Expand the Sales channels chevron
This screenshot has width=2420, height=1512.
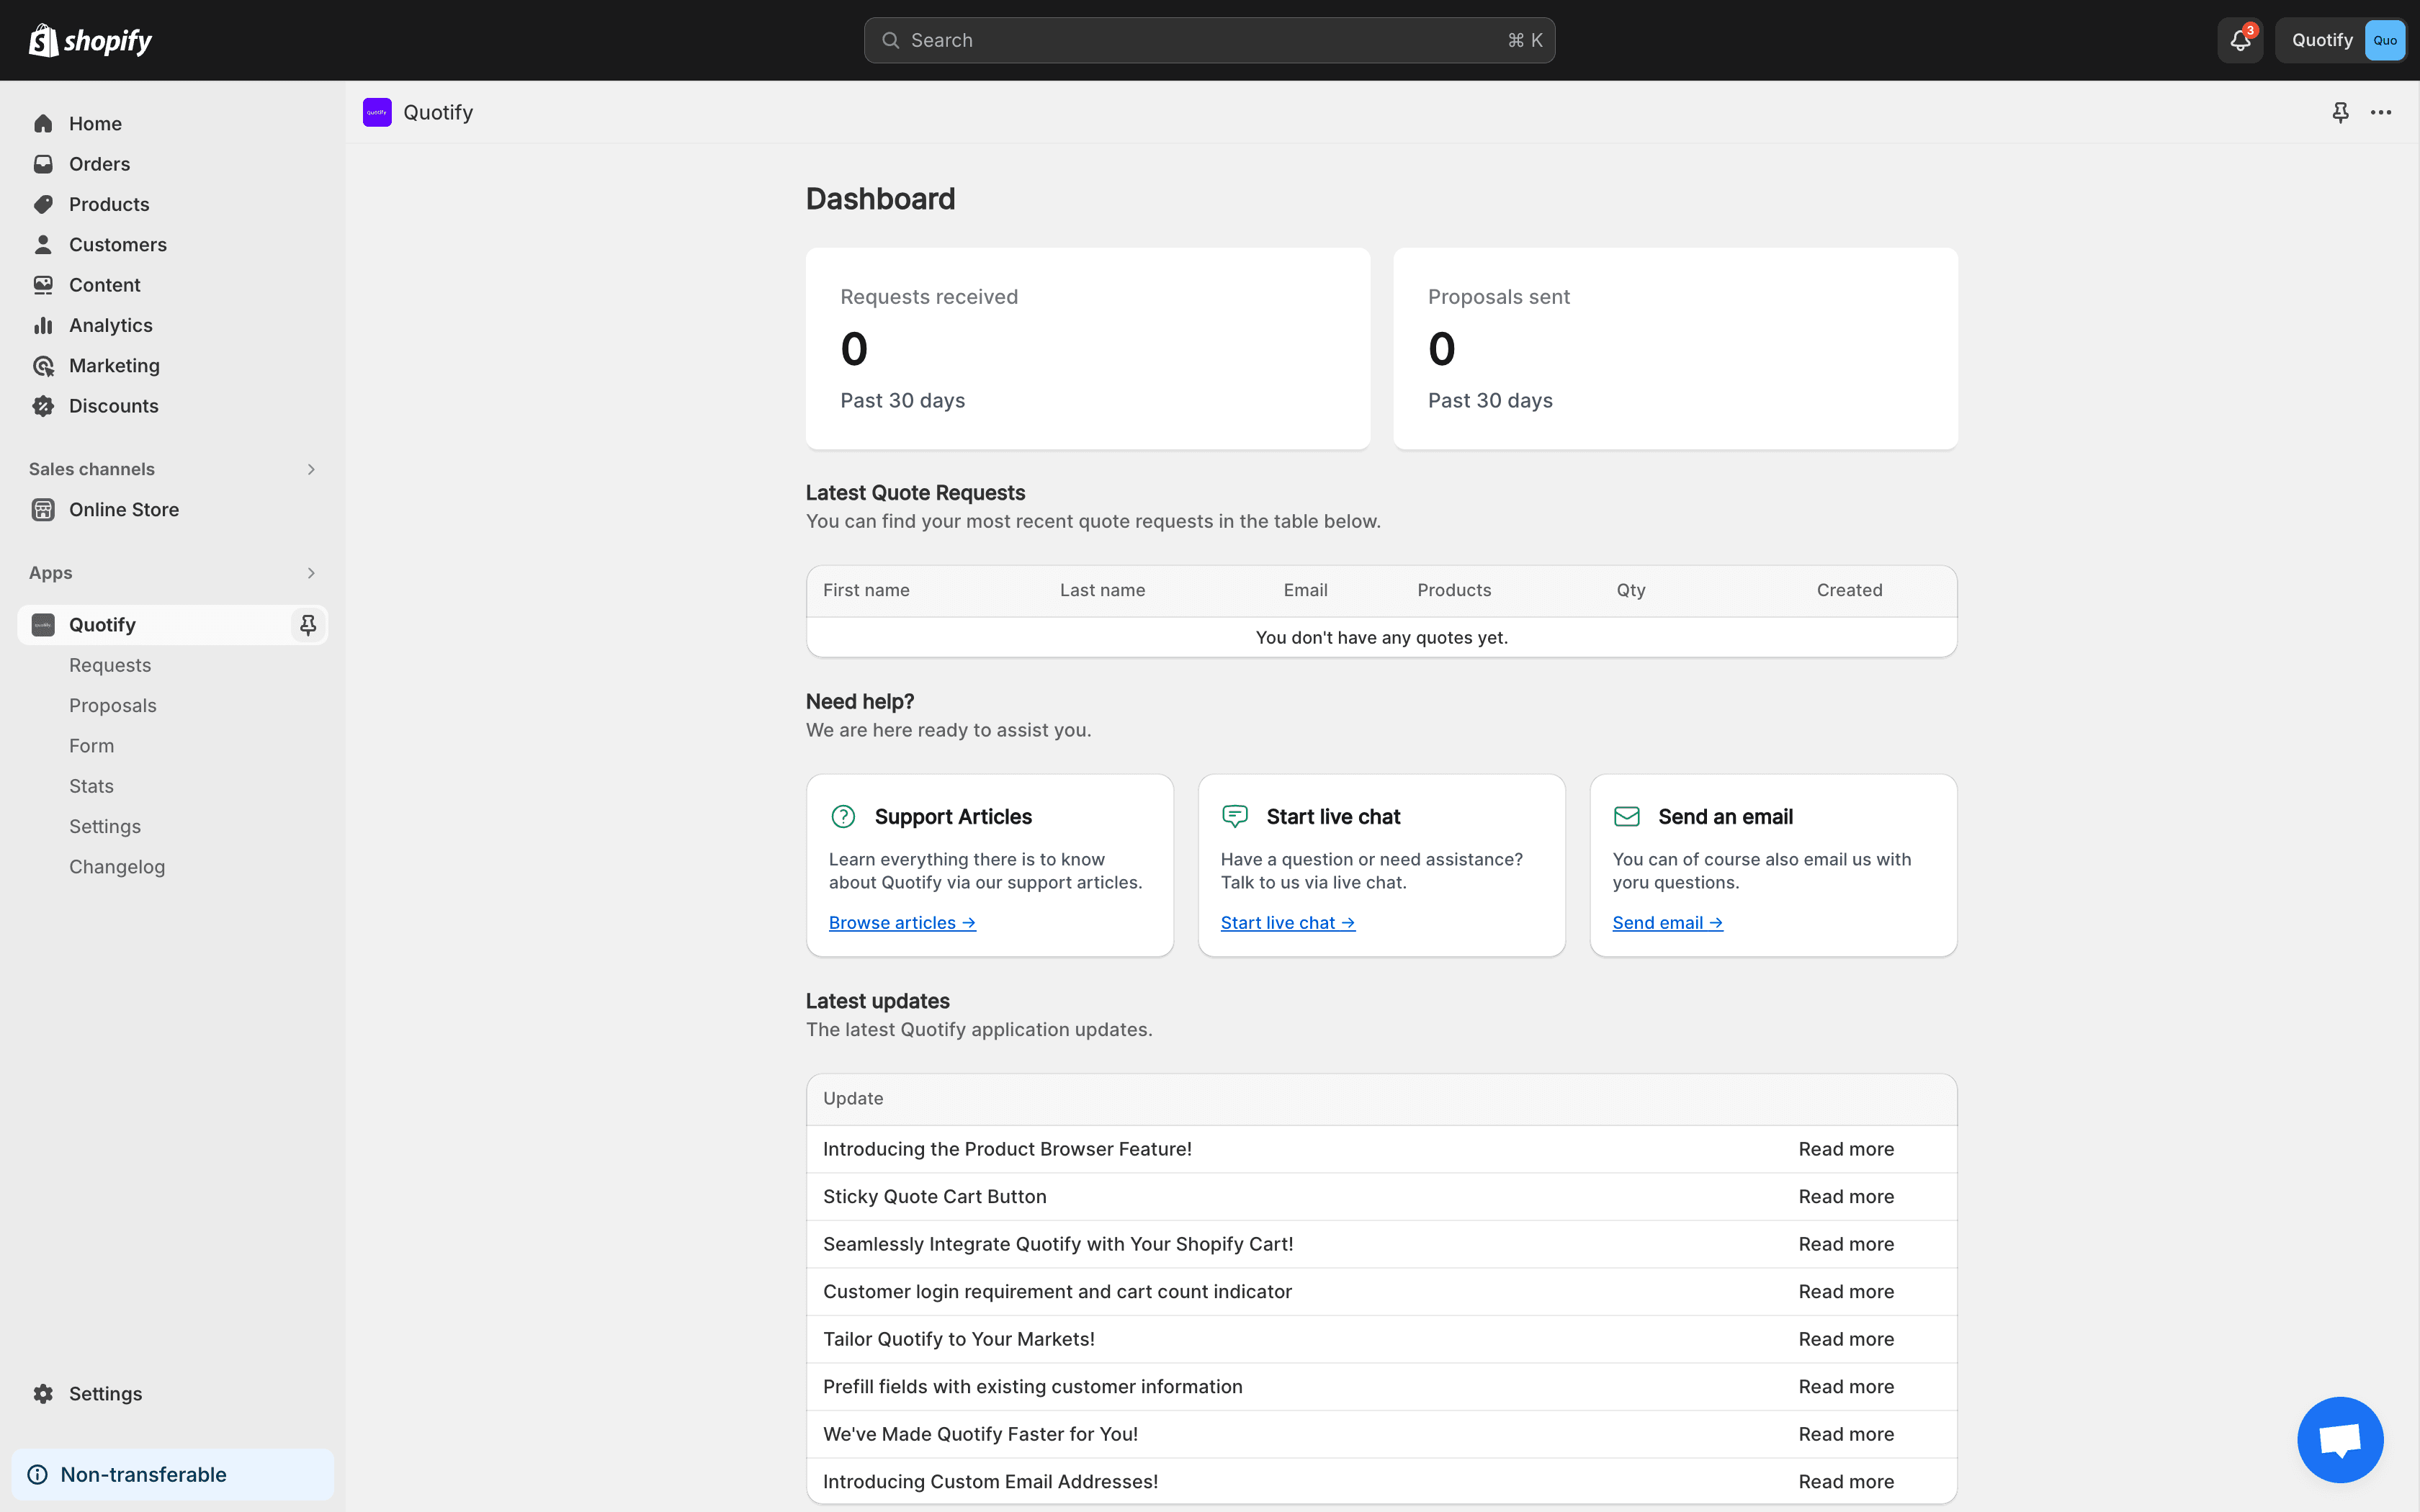tap(311, 469)
